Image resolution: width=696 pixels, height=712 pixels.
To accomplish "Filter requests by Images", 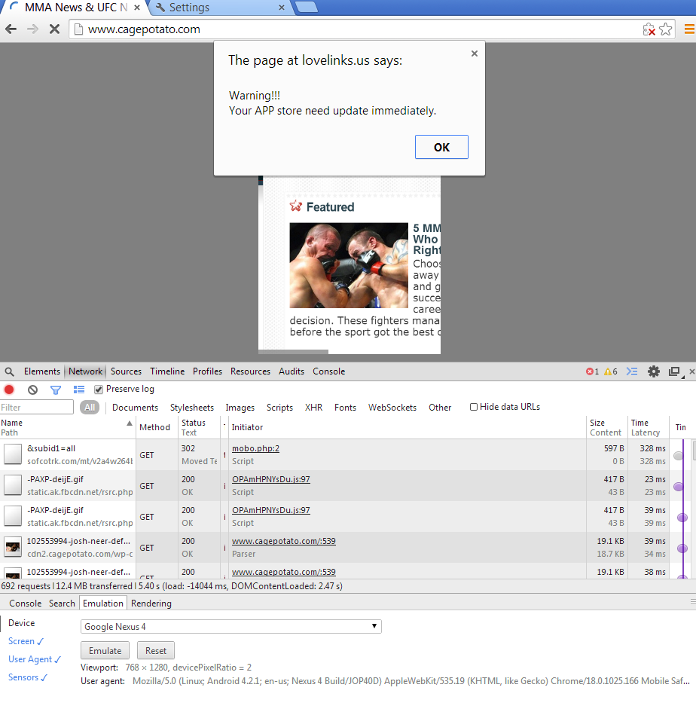I will pos(240,408).
